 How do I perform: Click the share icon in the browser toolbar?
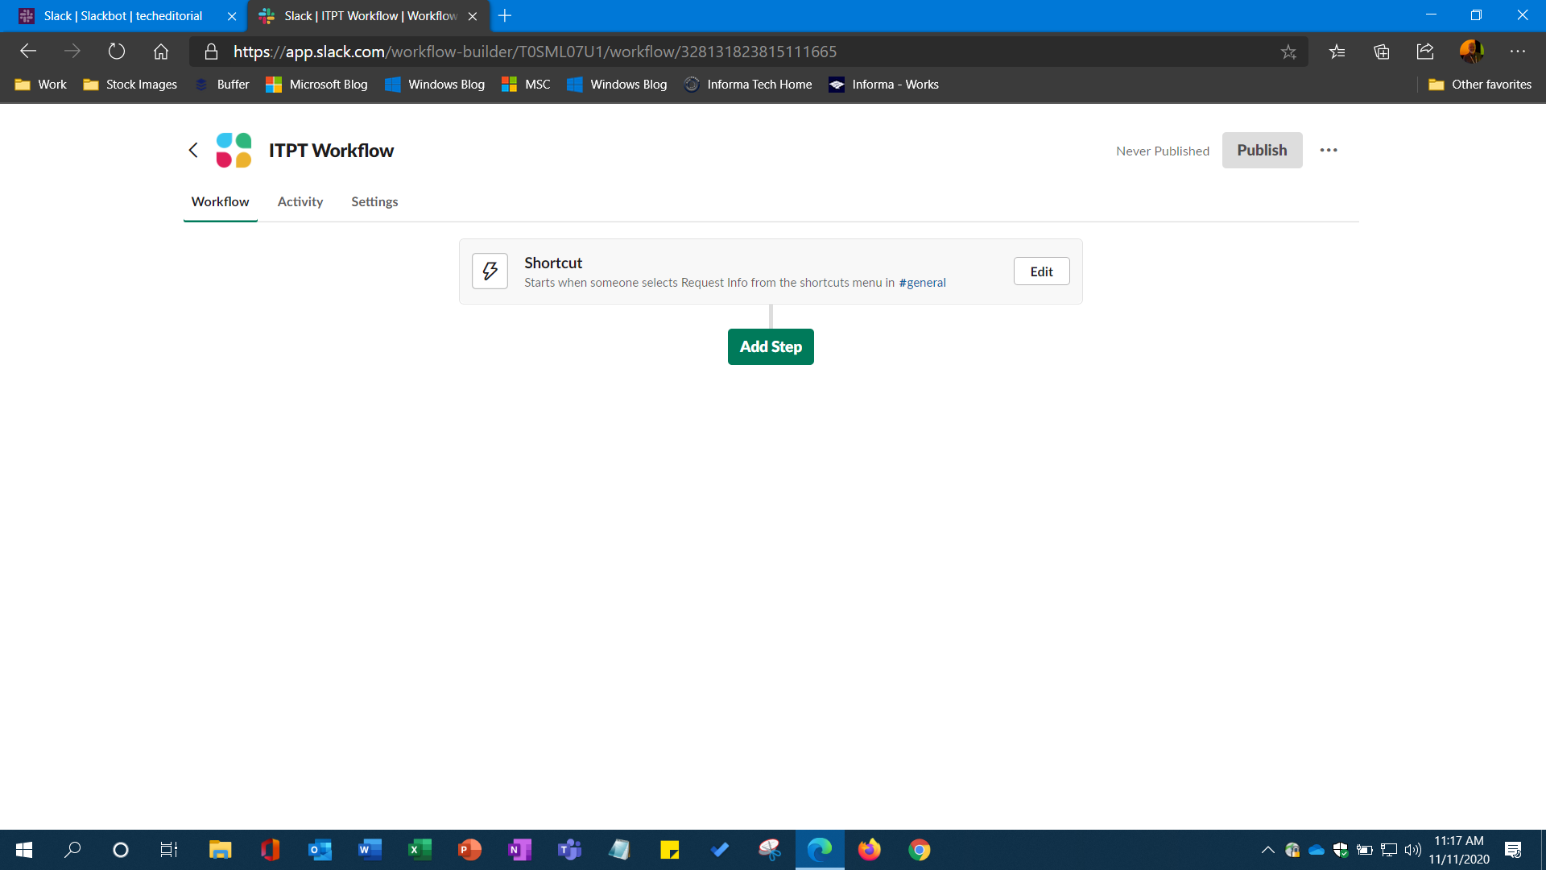pos(1425,51)
